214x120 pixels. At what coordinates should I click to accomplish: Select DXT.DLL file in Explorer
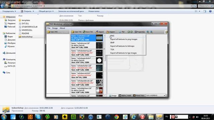coord(24,24)
